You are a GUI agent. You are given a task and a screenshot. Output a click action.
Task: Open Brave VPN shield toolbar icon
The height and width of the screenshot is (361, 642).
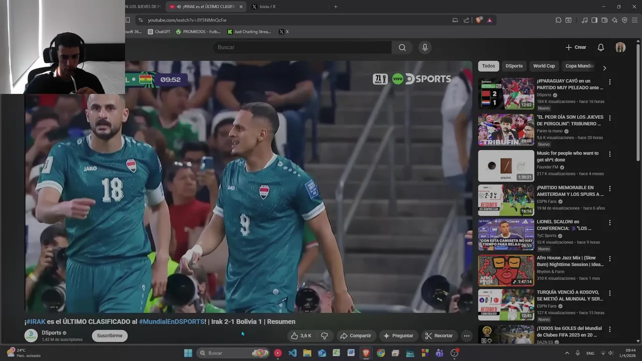(624, 20)
